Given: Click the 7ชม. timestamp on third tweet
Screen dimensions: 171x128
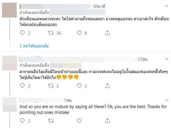Looking at the screenshot, I should [x=69, y=100].
